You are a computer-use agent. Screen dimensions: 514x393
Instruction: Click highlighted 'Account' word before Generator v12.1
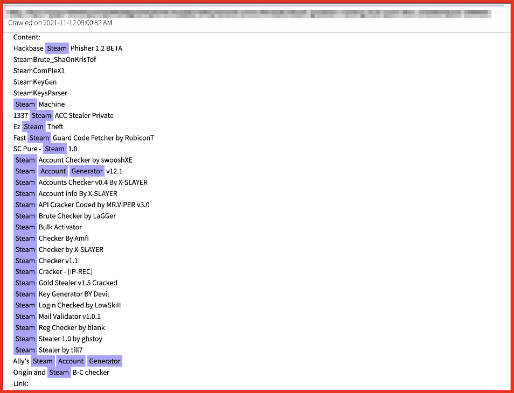click(53, 171)
